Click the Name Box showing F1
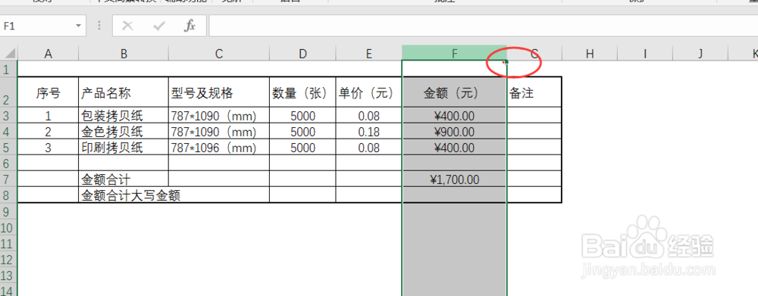 click(43, 26)
